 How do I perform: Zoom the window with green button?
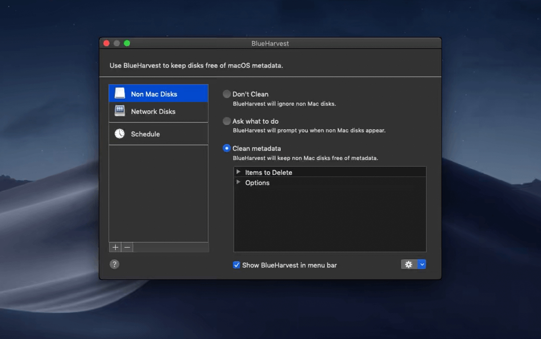(127, 43)
